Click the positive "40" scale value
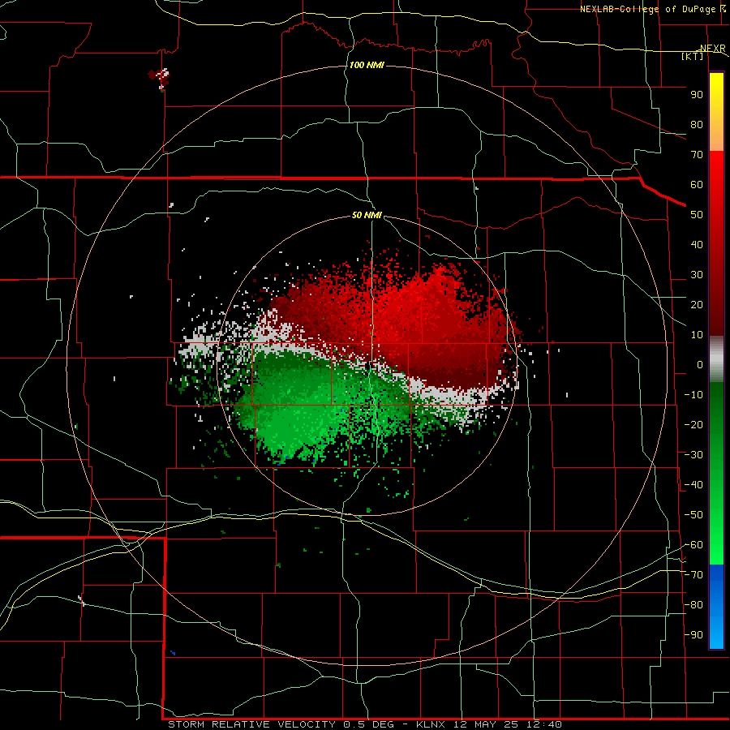This screenshot has width=730, height=730. [697, 245]
